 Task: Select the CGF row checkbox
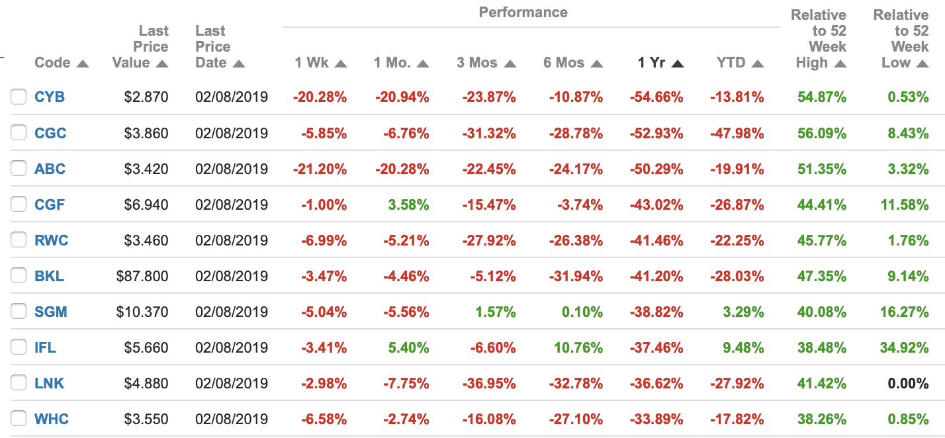coord(19,204)
